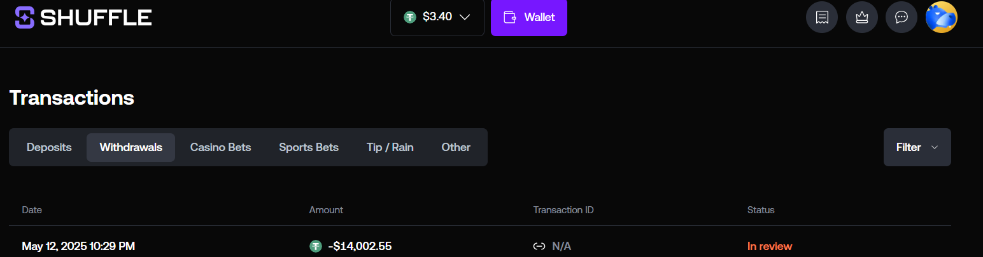Open the user profile avatar
Viewport: 983px width, 257px height.
click(x=942, y=17)
